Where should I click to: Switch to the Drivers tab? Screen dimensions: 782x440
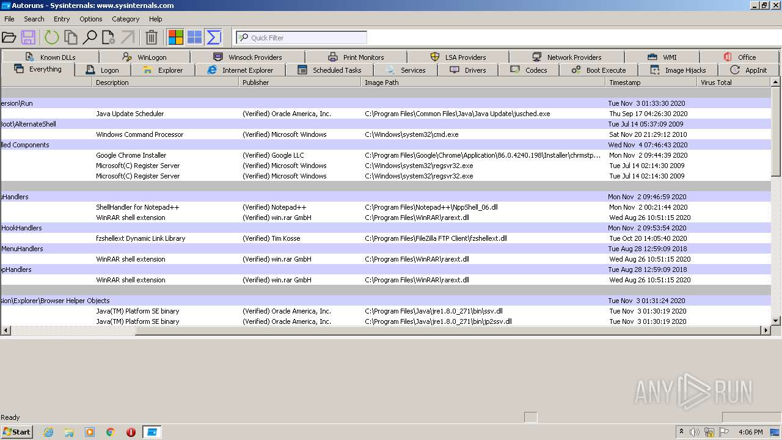pos(468,70)
